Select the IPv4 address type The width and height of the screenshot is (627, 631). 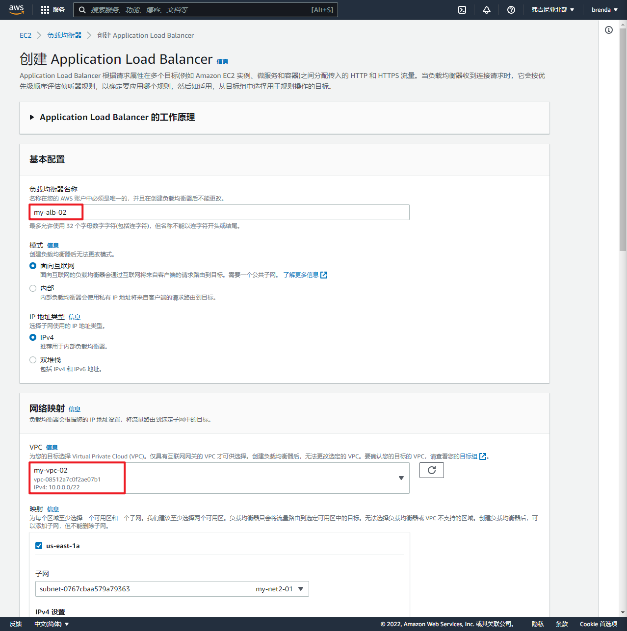33,337
